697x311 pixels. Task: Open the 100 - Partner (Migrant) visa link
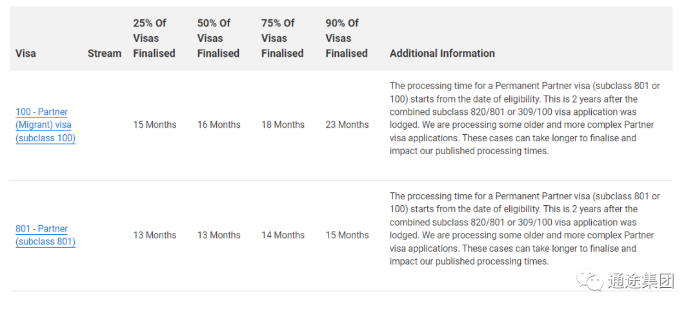click(x=45, y=125)
